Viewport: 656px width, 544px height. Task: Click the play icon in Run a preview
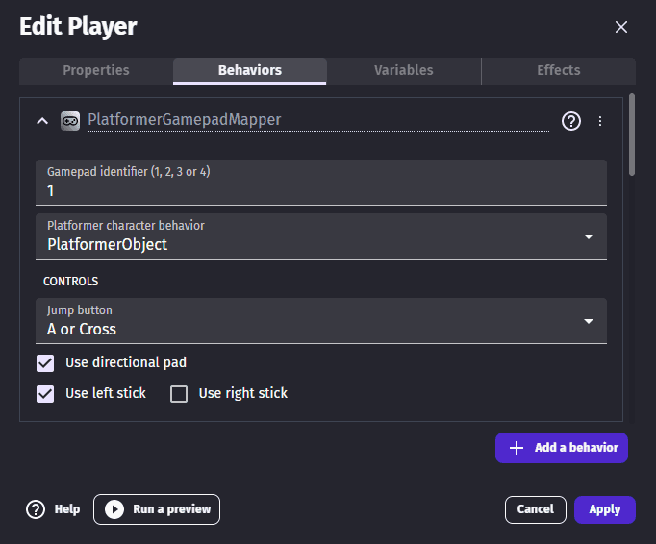tap(114, 509)
